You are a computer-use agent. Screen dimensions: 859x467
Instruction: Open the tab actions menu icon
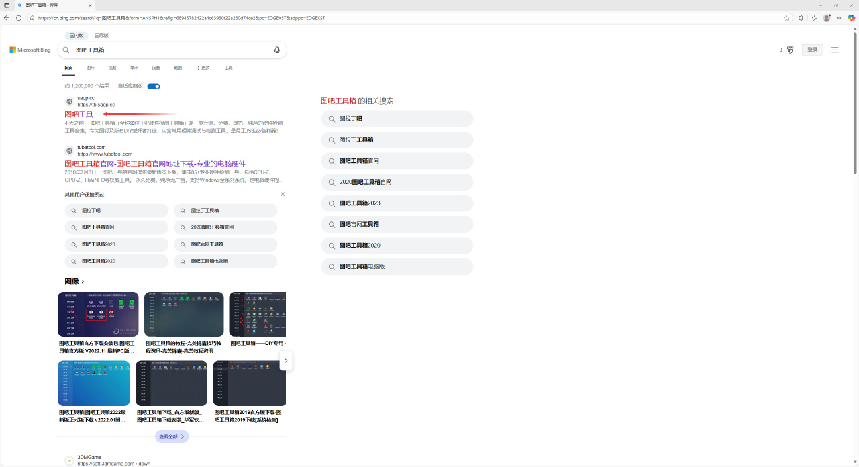[7, 5]
